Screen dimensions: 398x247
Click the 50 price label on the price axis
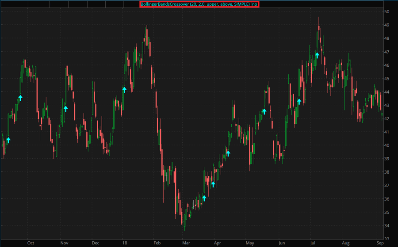pos(387,11)
